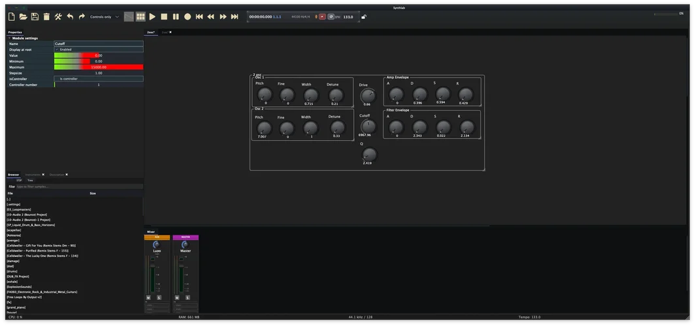Image resolution: width=695 pixels, height=326 pixels.
Task: Click the Osc 2 Detune knob
Action: pos(337,128)
